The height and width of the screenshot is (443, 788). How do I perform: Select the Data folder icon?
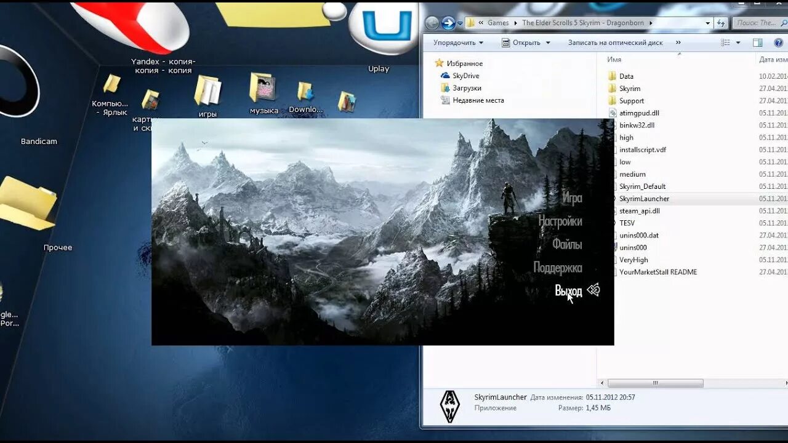612,76
